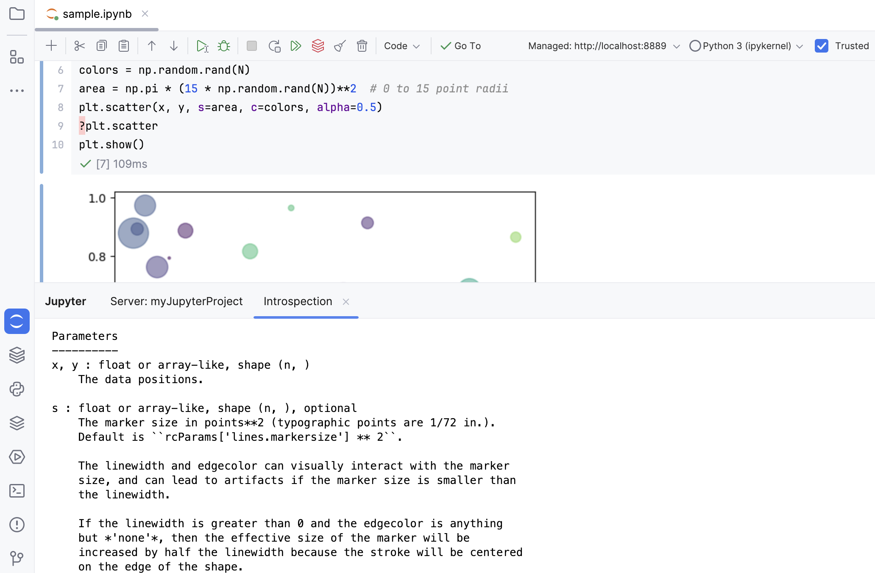This screenshot has width=875, height=573.
Task: Delete the cell with the trash icon
Action: [x=362, y=46]
